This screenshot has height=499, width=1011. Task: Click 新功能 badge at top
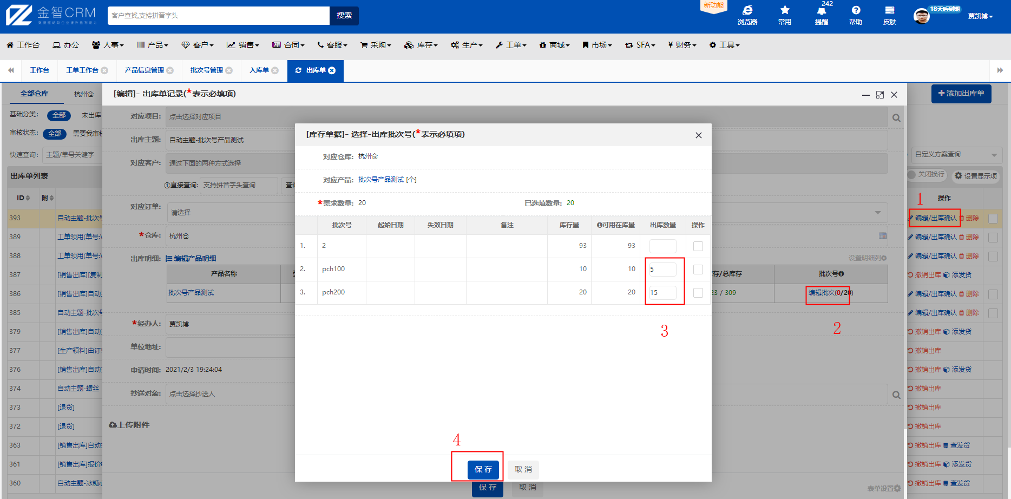713,6
